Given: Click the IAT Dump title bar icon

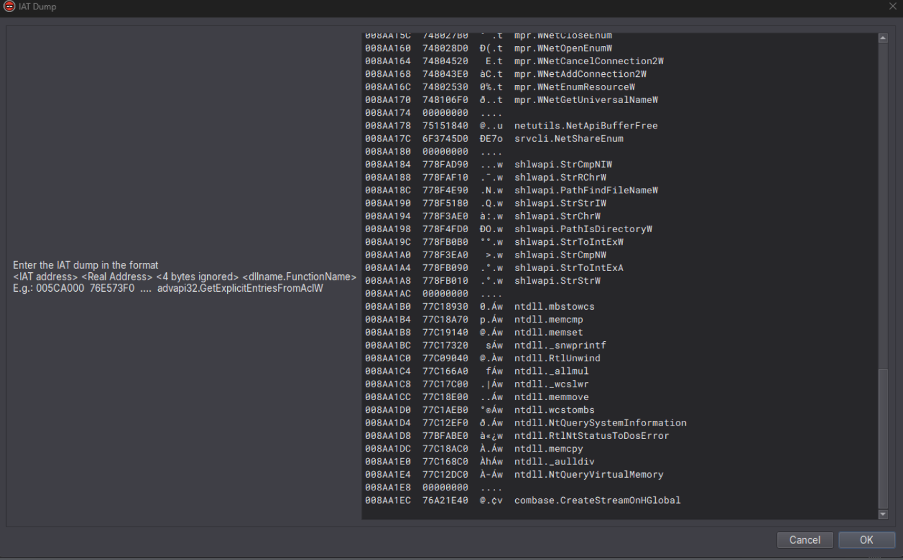Looking at the screenshot, I should [9, 7].
